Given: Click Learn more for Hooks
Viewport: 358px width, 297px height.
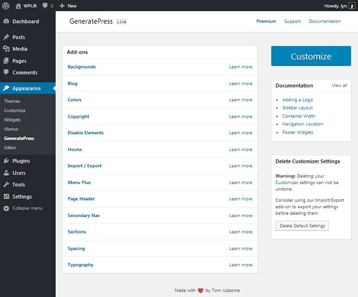Looking at the screenshot, I should [x=240, y=150].
